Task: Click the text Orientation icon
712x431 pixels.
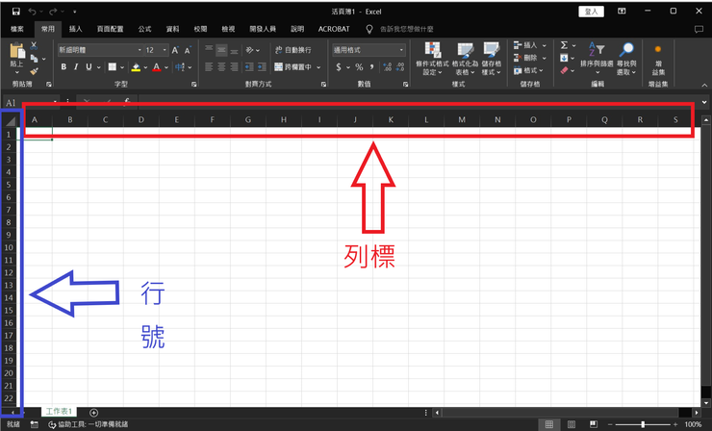Action: [250, 50]
